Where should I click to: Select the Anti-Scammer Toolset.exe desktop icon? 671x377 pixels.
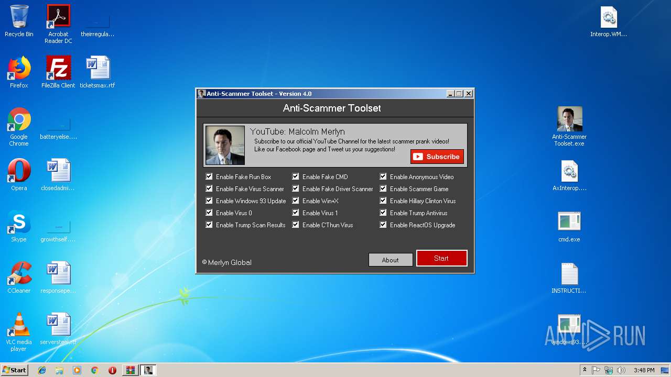coord(569,127)
